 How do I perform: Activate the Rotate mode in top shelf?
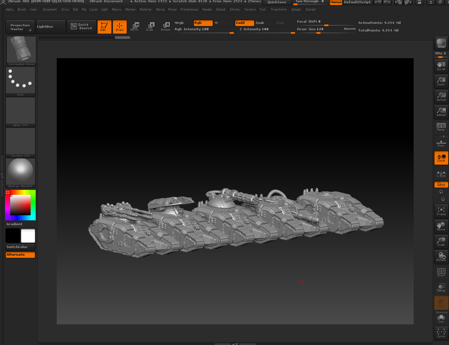click(165, 27)
